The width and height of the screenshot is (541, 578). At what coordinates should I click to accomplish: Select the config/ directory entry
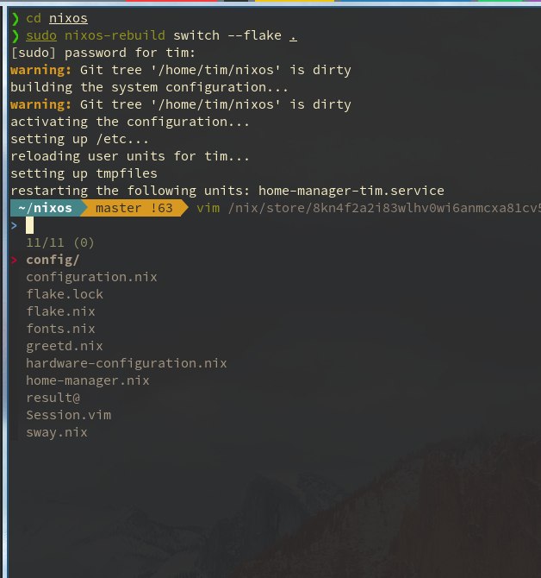click(53, 260)
